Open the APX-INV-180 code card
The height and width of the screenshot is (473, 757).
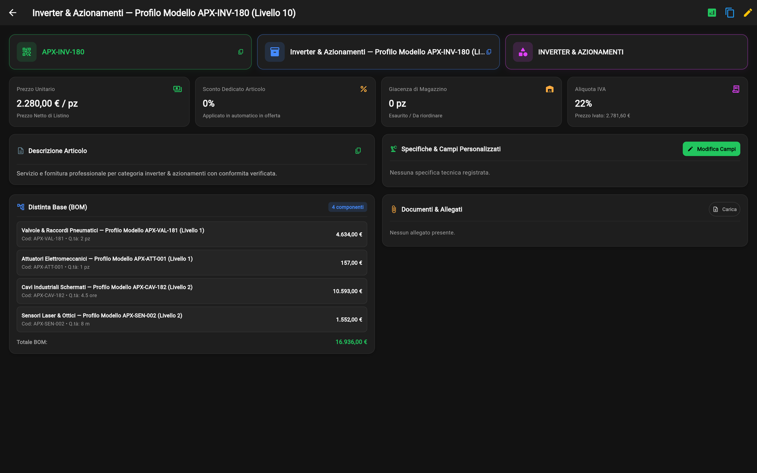[x=130, y=52]
